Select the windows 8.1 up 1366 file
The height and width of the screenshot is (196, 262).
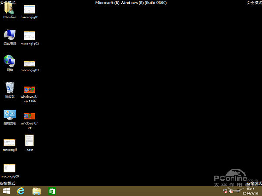tap(30, 90)
